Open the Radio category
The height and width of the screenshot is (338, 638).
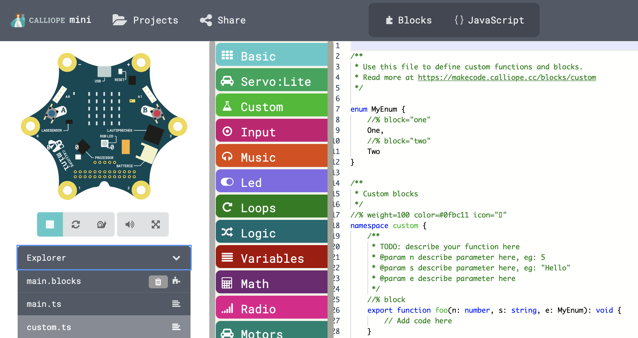pyautogui.click(x=272, y=307)
